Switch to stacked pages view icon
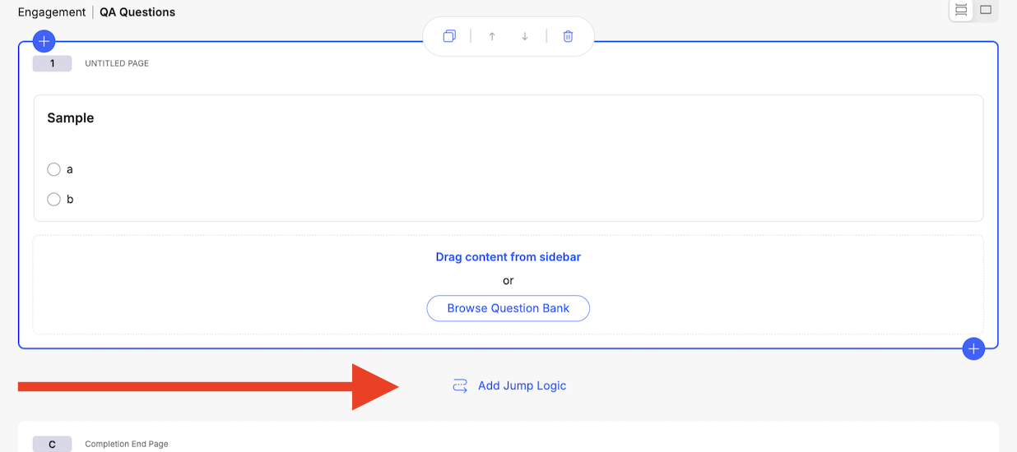 click(x=960, y=10)
